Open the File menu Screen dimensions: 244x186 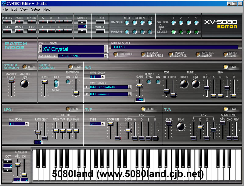click(5, 9)
